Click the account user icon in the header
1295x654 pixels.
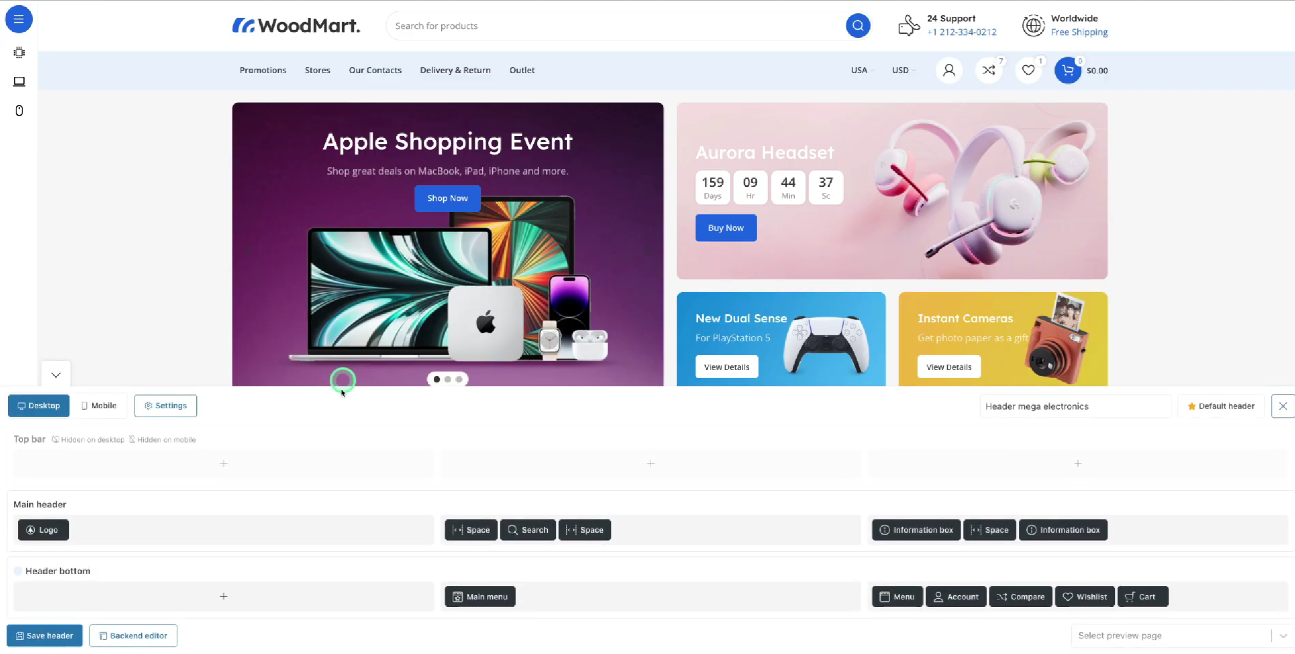(949, 71)
